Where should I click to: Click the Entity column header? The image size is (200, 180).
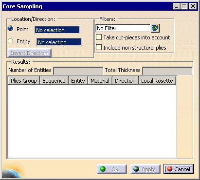pyautogui.click(x=78, y=81)
